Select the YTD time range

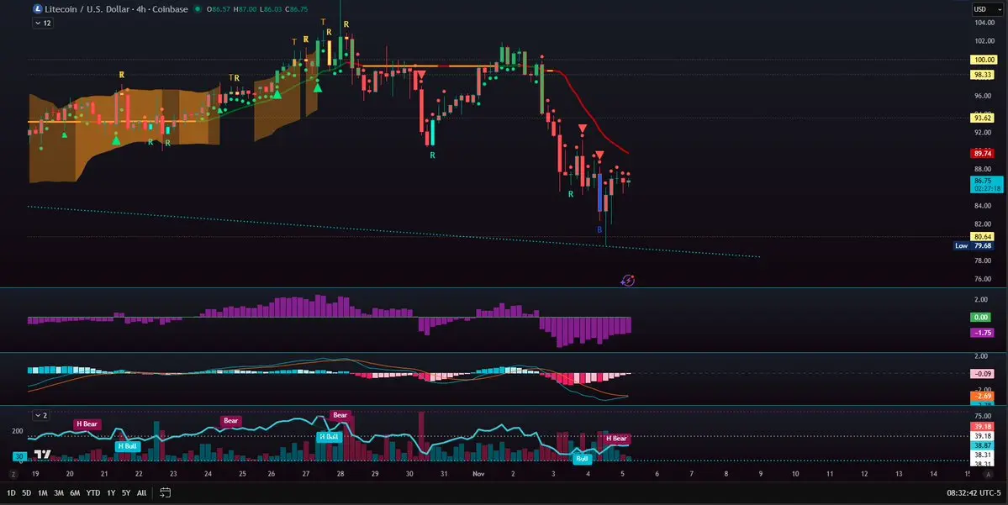point(93,492)
